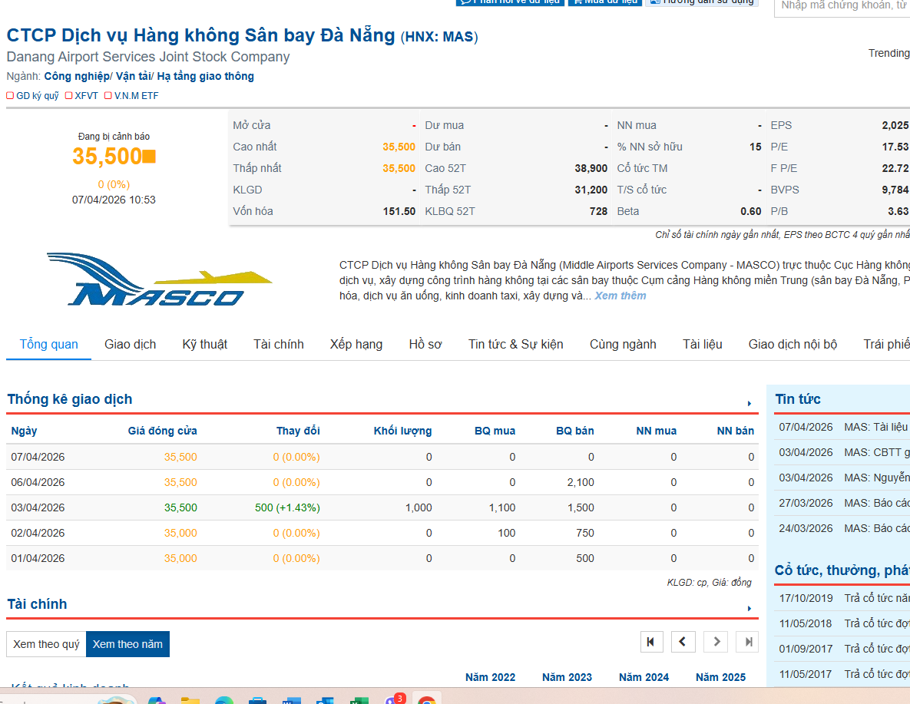Open the Hướng dẫn sử dụng guide button
The height and width of the screenshot is (704, 910).
[x=701, y=2]
